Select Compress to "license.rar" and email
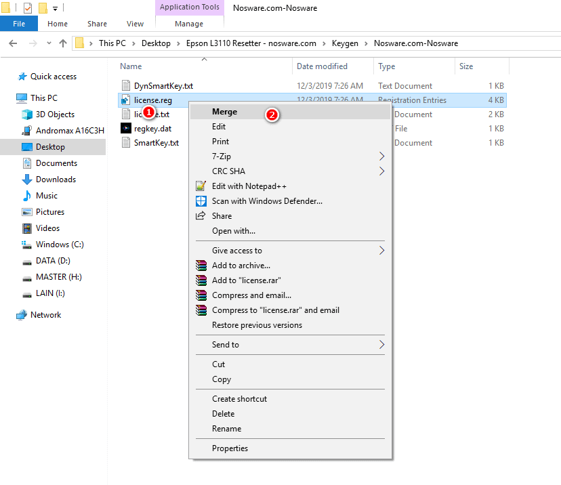 [290, 310]
